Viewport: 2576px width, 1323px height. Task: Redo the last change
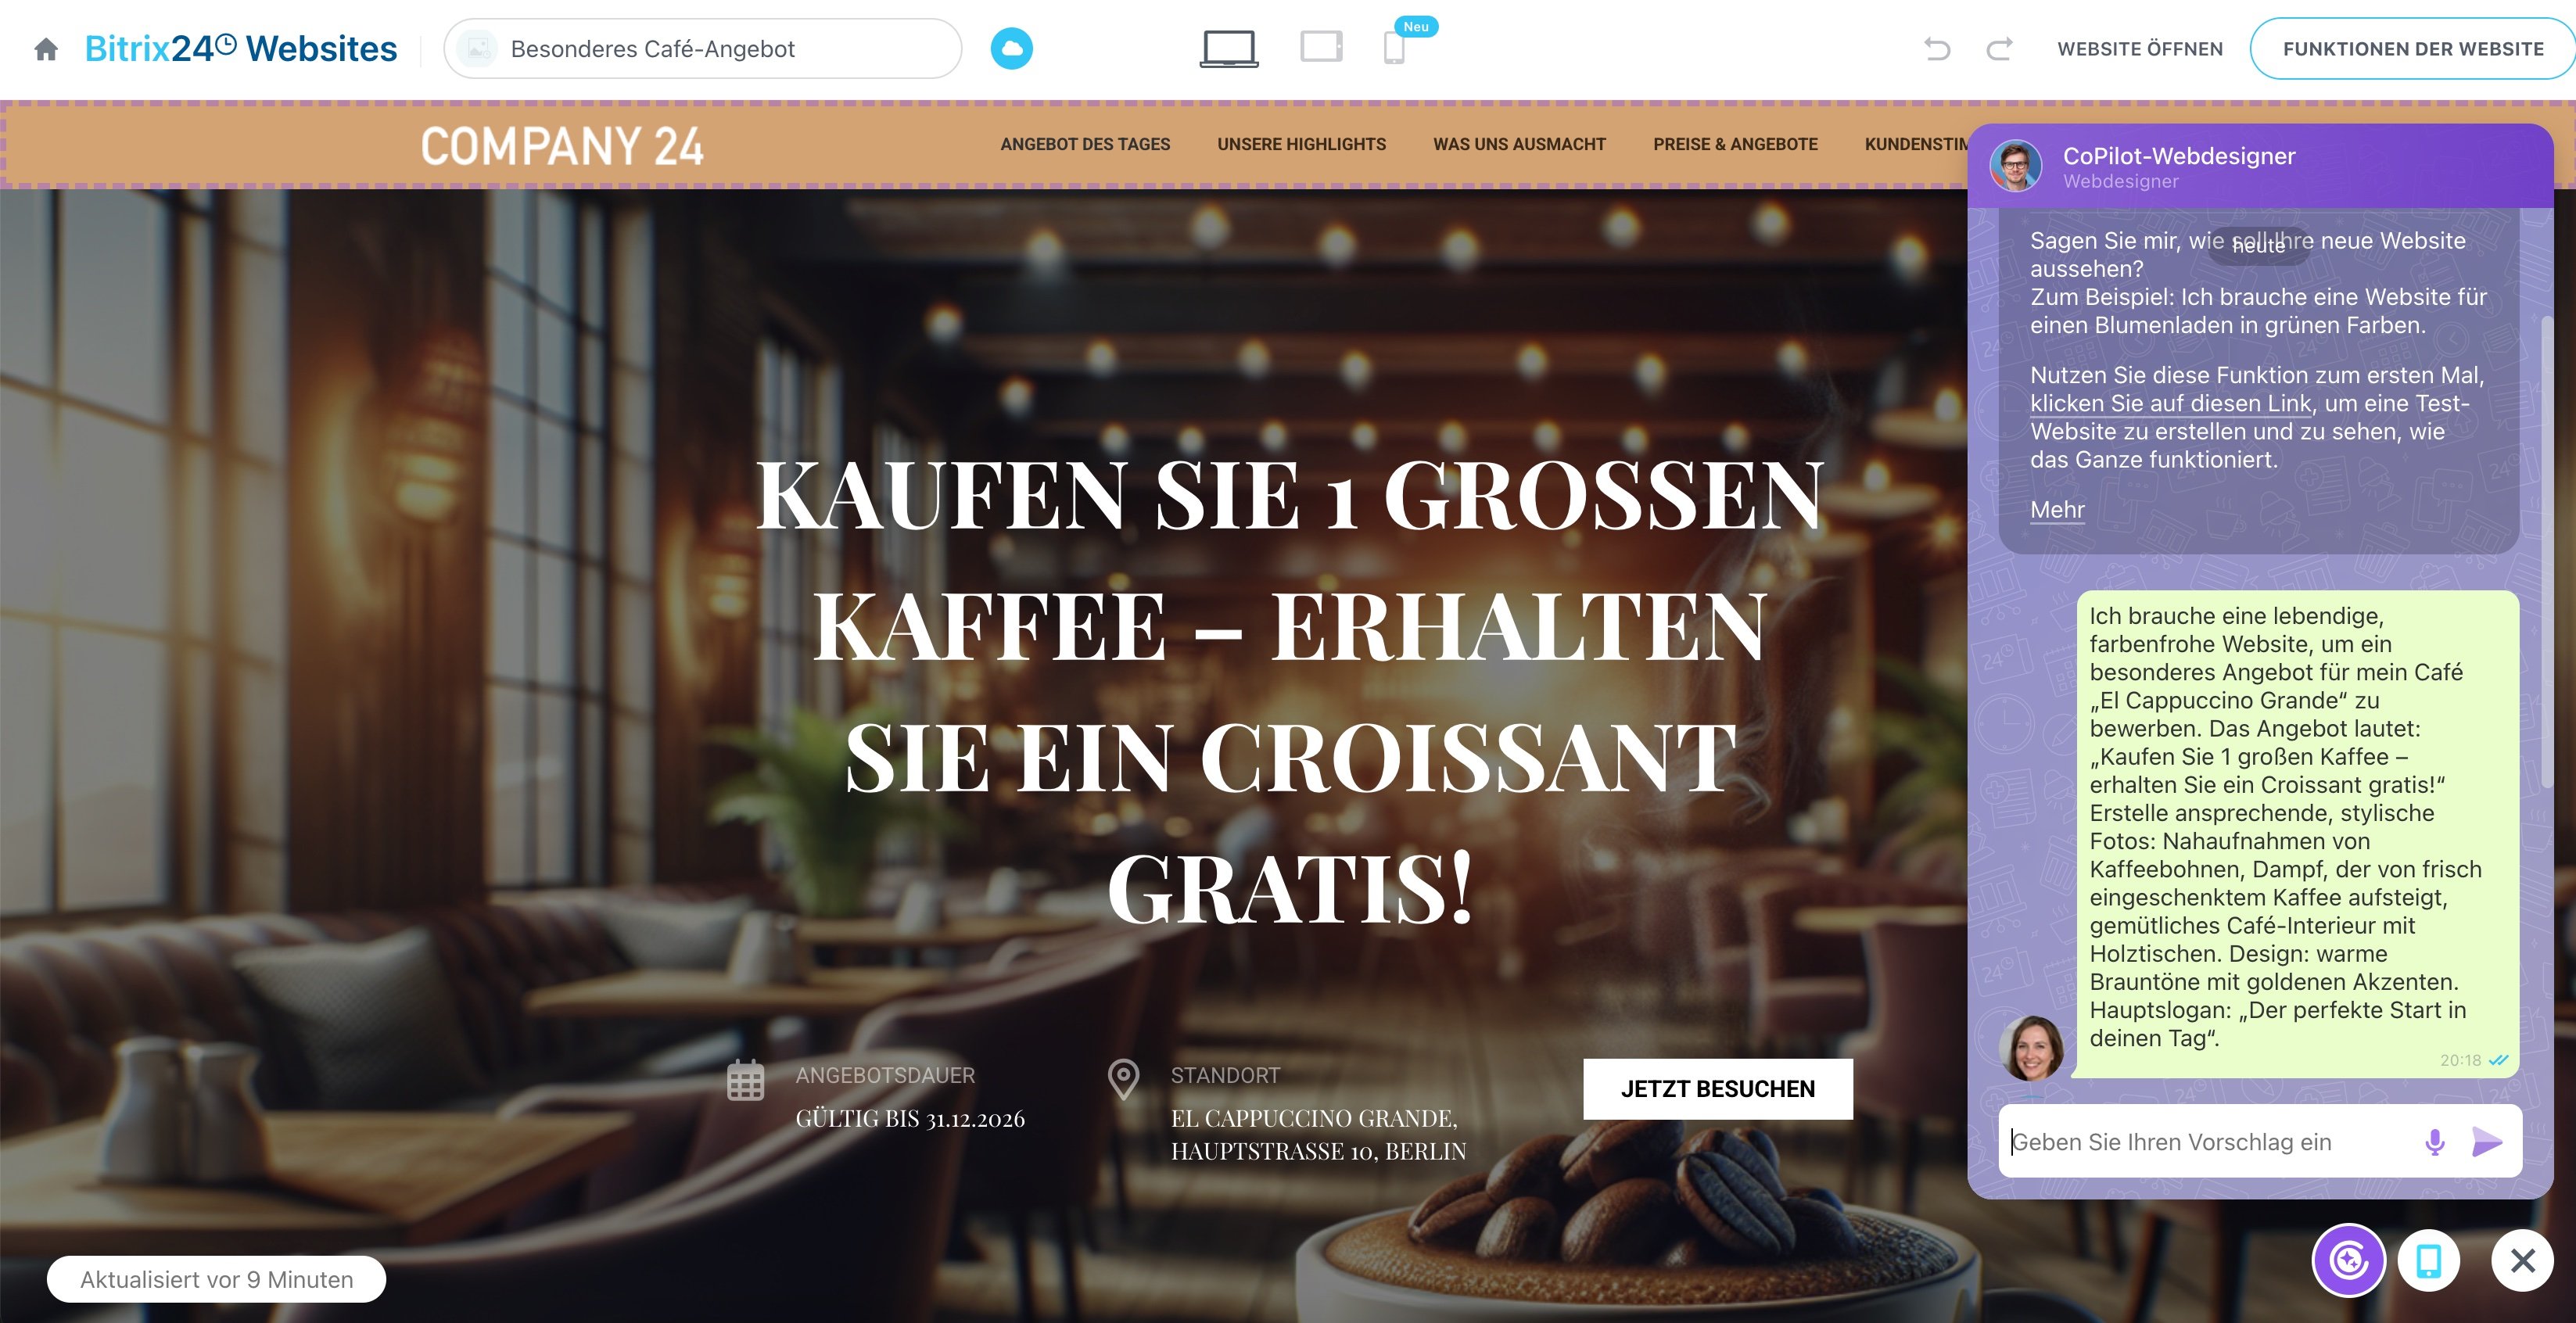pyautogui.click(x=1998, y=49)
